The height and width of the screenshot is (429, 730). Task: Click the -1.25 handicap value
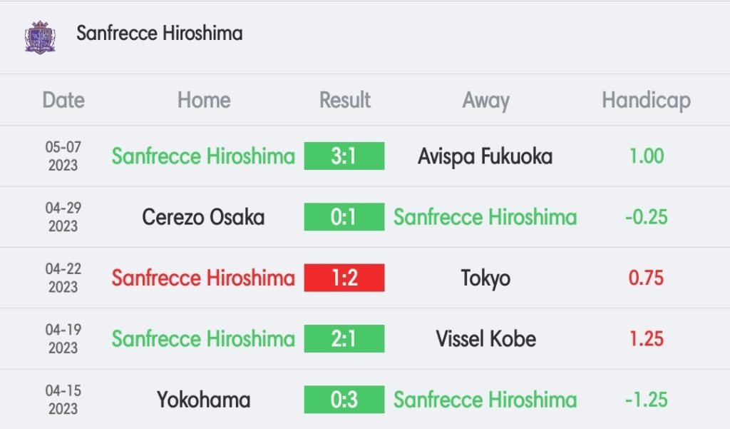coord(646,400)
